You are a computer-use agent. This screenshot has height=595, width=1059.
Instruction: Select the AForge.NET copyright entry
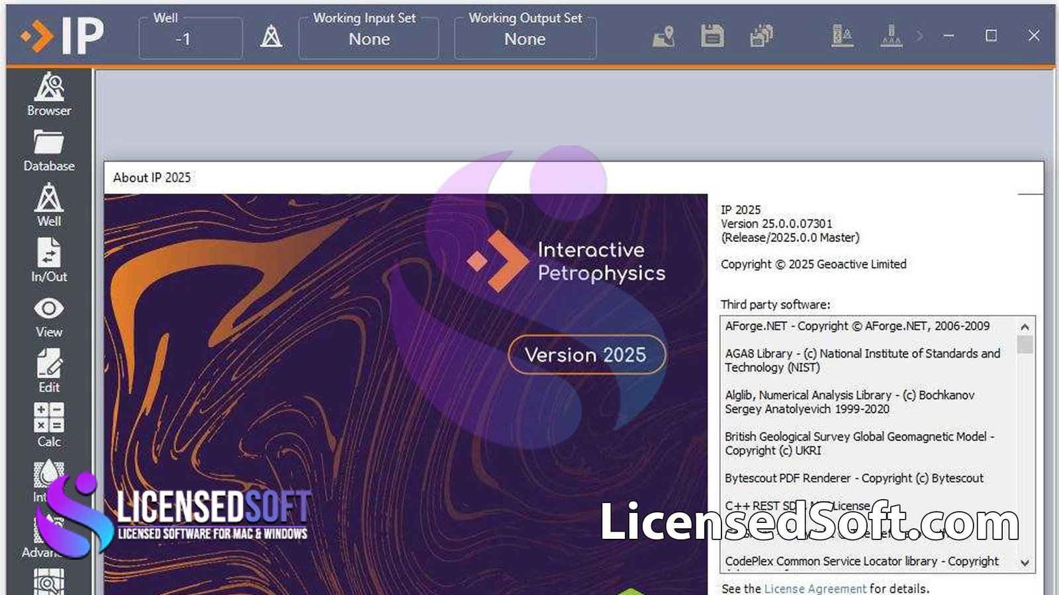point(857,326)
